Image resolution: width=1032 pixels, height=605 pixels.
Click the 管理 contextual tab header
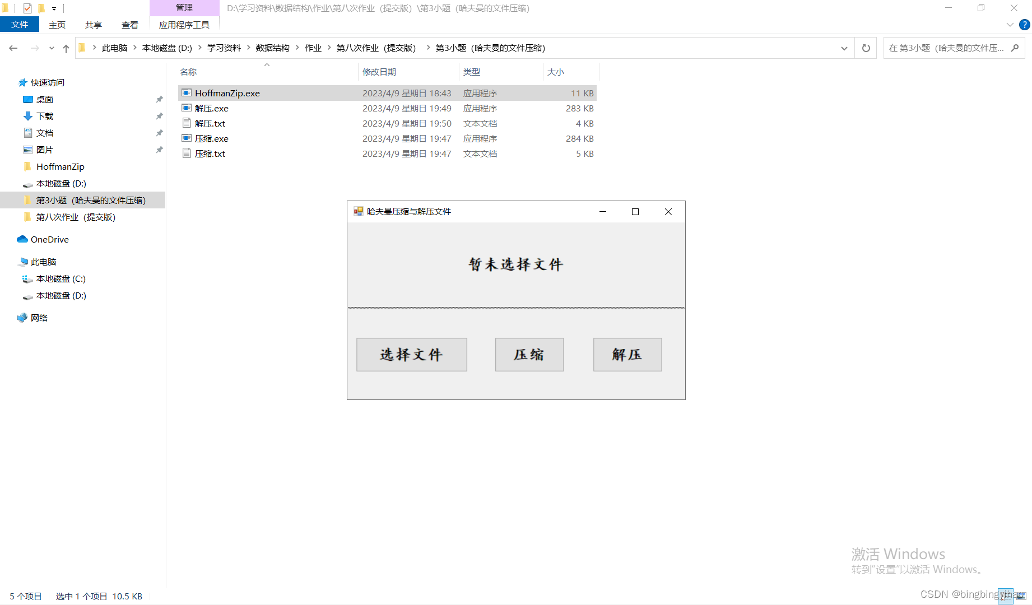pos(184,8)
